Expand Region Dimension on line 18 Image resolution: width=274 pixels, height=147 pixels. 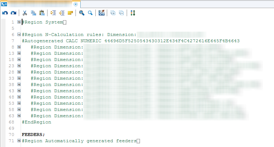pos(19,60)
